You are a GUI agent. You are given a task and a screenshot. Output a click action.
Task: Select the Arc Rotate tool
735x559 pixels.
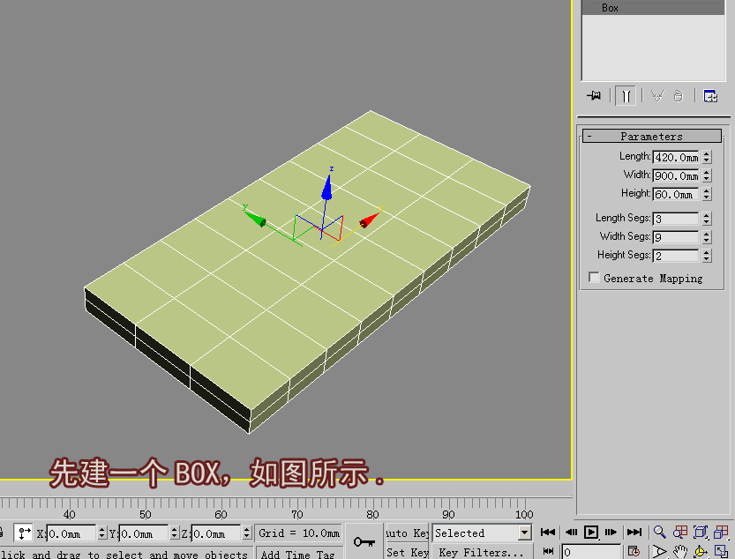(x=701, y=551)
